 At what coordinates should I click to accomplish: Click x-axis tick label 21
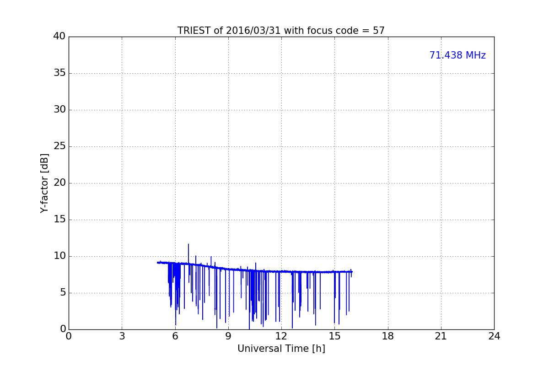pyautogui.click(x=441, y=336)
